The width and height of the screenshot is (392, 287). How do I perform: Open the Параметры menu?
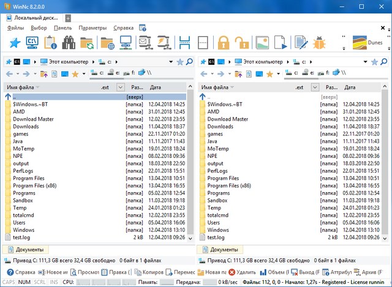coord(92,28)
